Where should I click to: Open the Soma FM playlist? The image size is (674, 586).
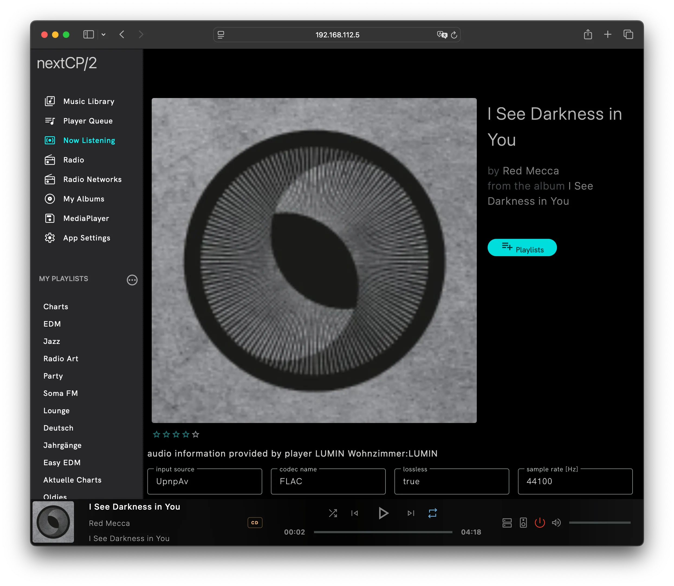click(60, 393)
